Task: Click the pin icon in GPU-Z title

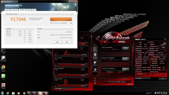Action: (x=165, y=39)
